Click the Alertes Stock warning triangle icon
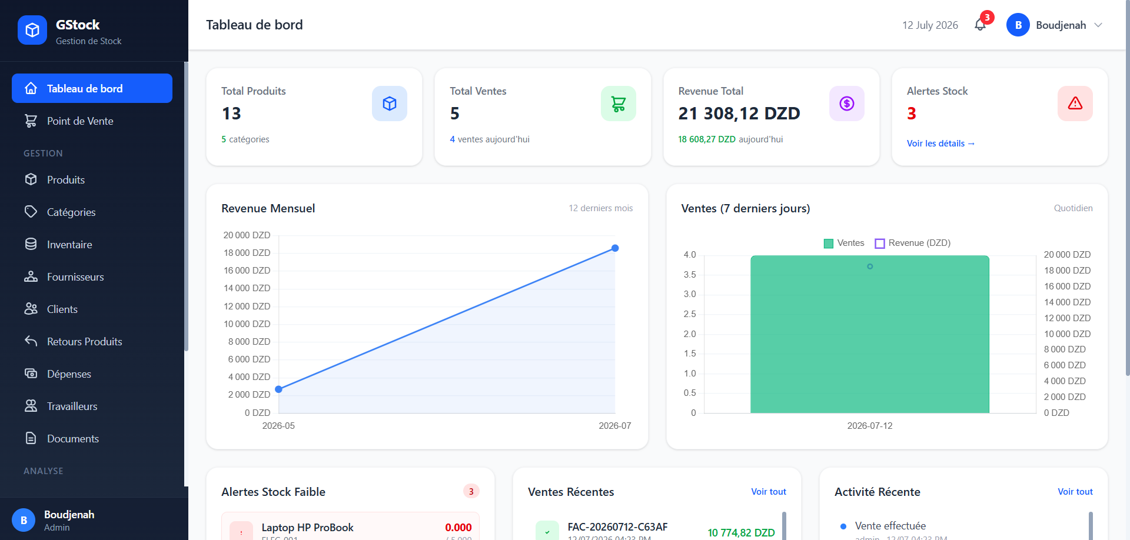The width and height of the screenshot is (1130, 540). pos(1075,104)
